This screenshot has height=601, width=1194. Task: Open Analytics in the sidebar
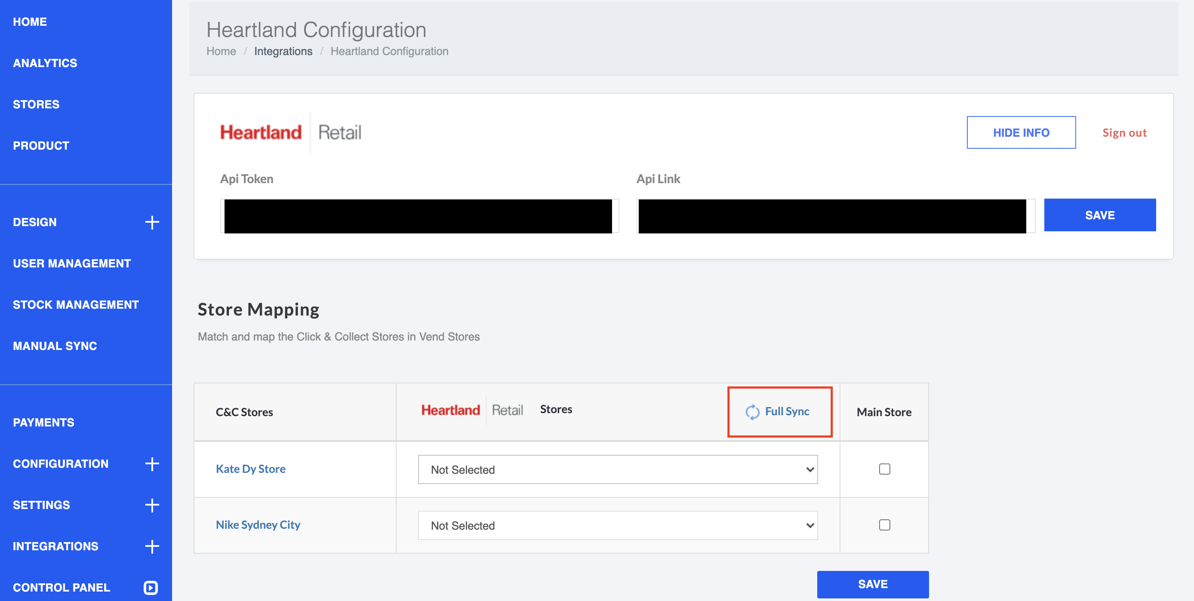pos(45,63)
